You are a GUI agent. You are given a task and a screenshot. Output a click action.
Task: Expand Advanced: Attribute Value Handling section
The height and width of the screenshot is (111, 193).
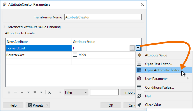click(5, 27)
